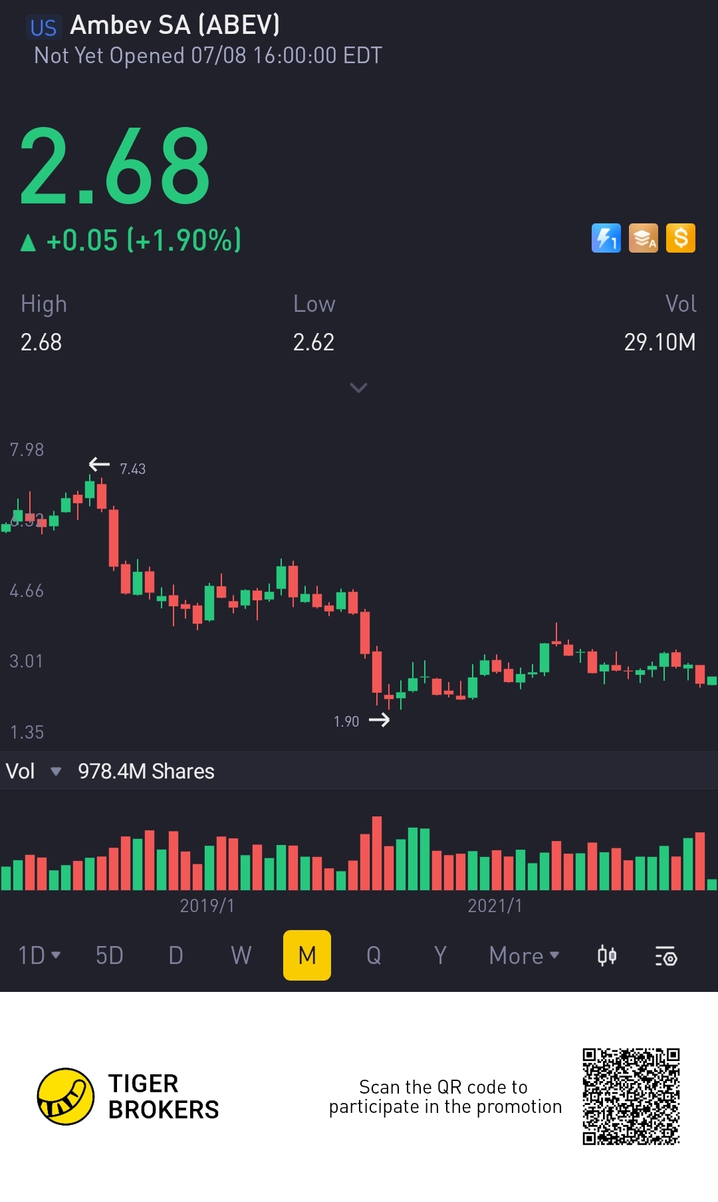Tap the orange stacked coins badge icon
This screenshot has width=718, height=1202.
(x=643, y=238)
